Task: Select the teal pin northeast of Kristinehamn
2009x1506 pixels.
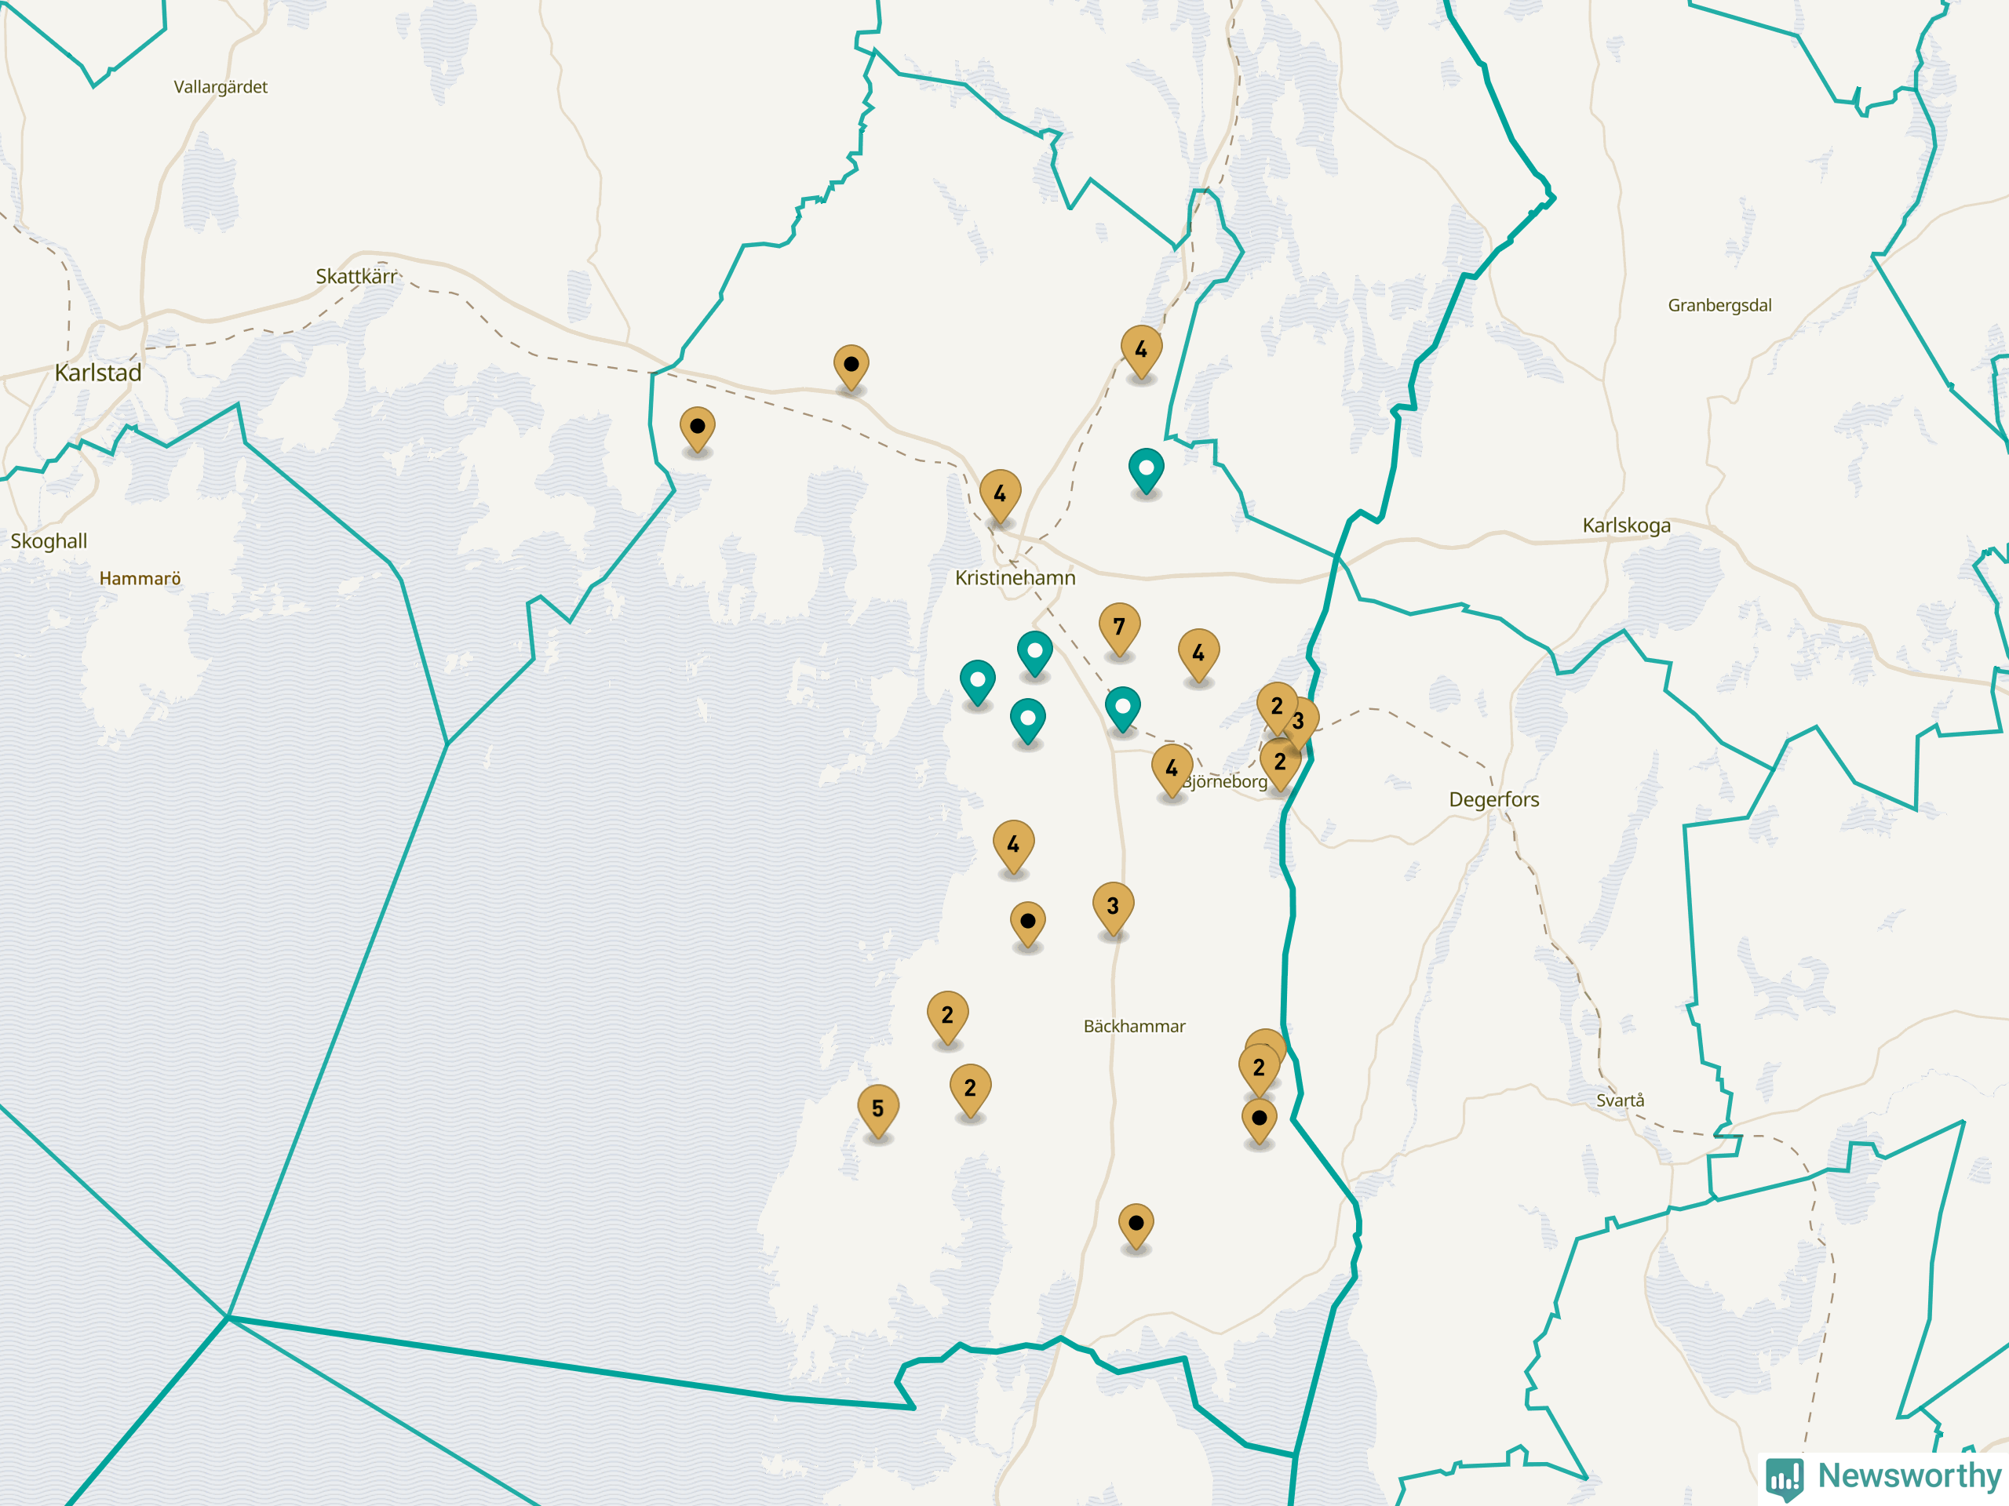Action: pyautogui.click(x=1147, y=470)
